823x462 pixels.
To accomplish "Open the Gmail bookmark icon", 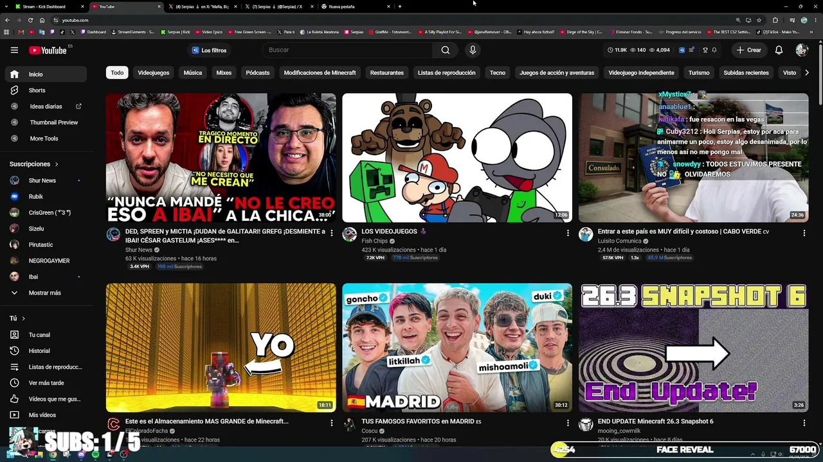I will click(x=21, y=31).
